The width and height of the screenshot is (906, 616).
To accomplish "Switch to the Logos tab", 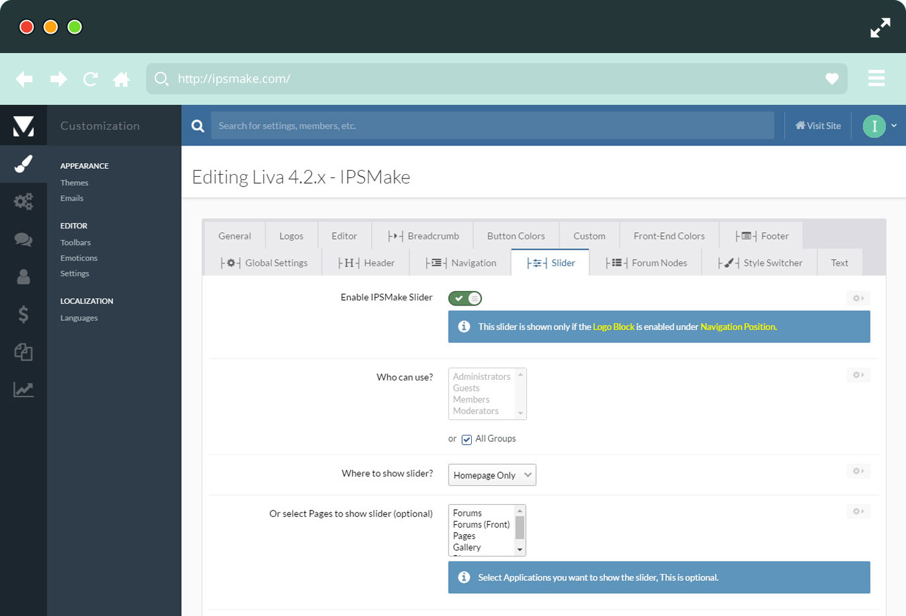I will click(291, 236).
